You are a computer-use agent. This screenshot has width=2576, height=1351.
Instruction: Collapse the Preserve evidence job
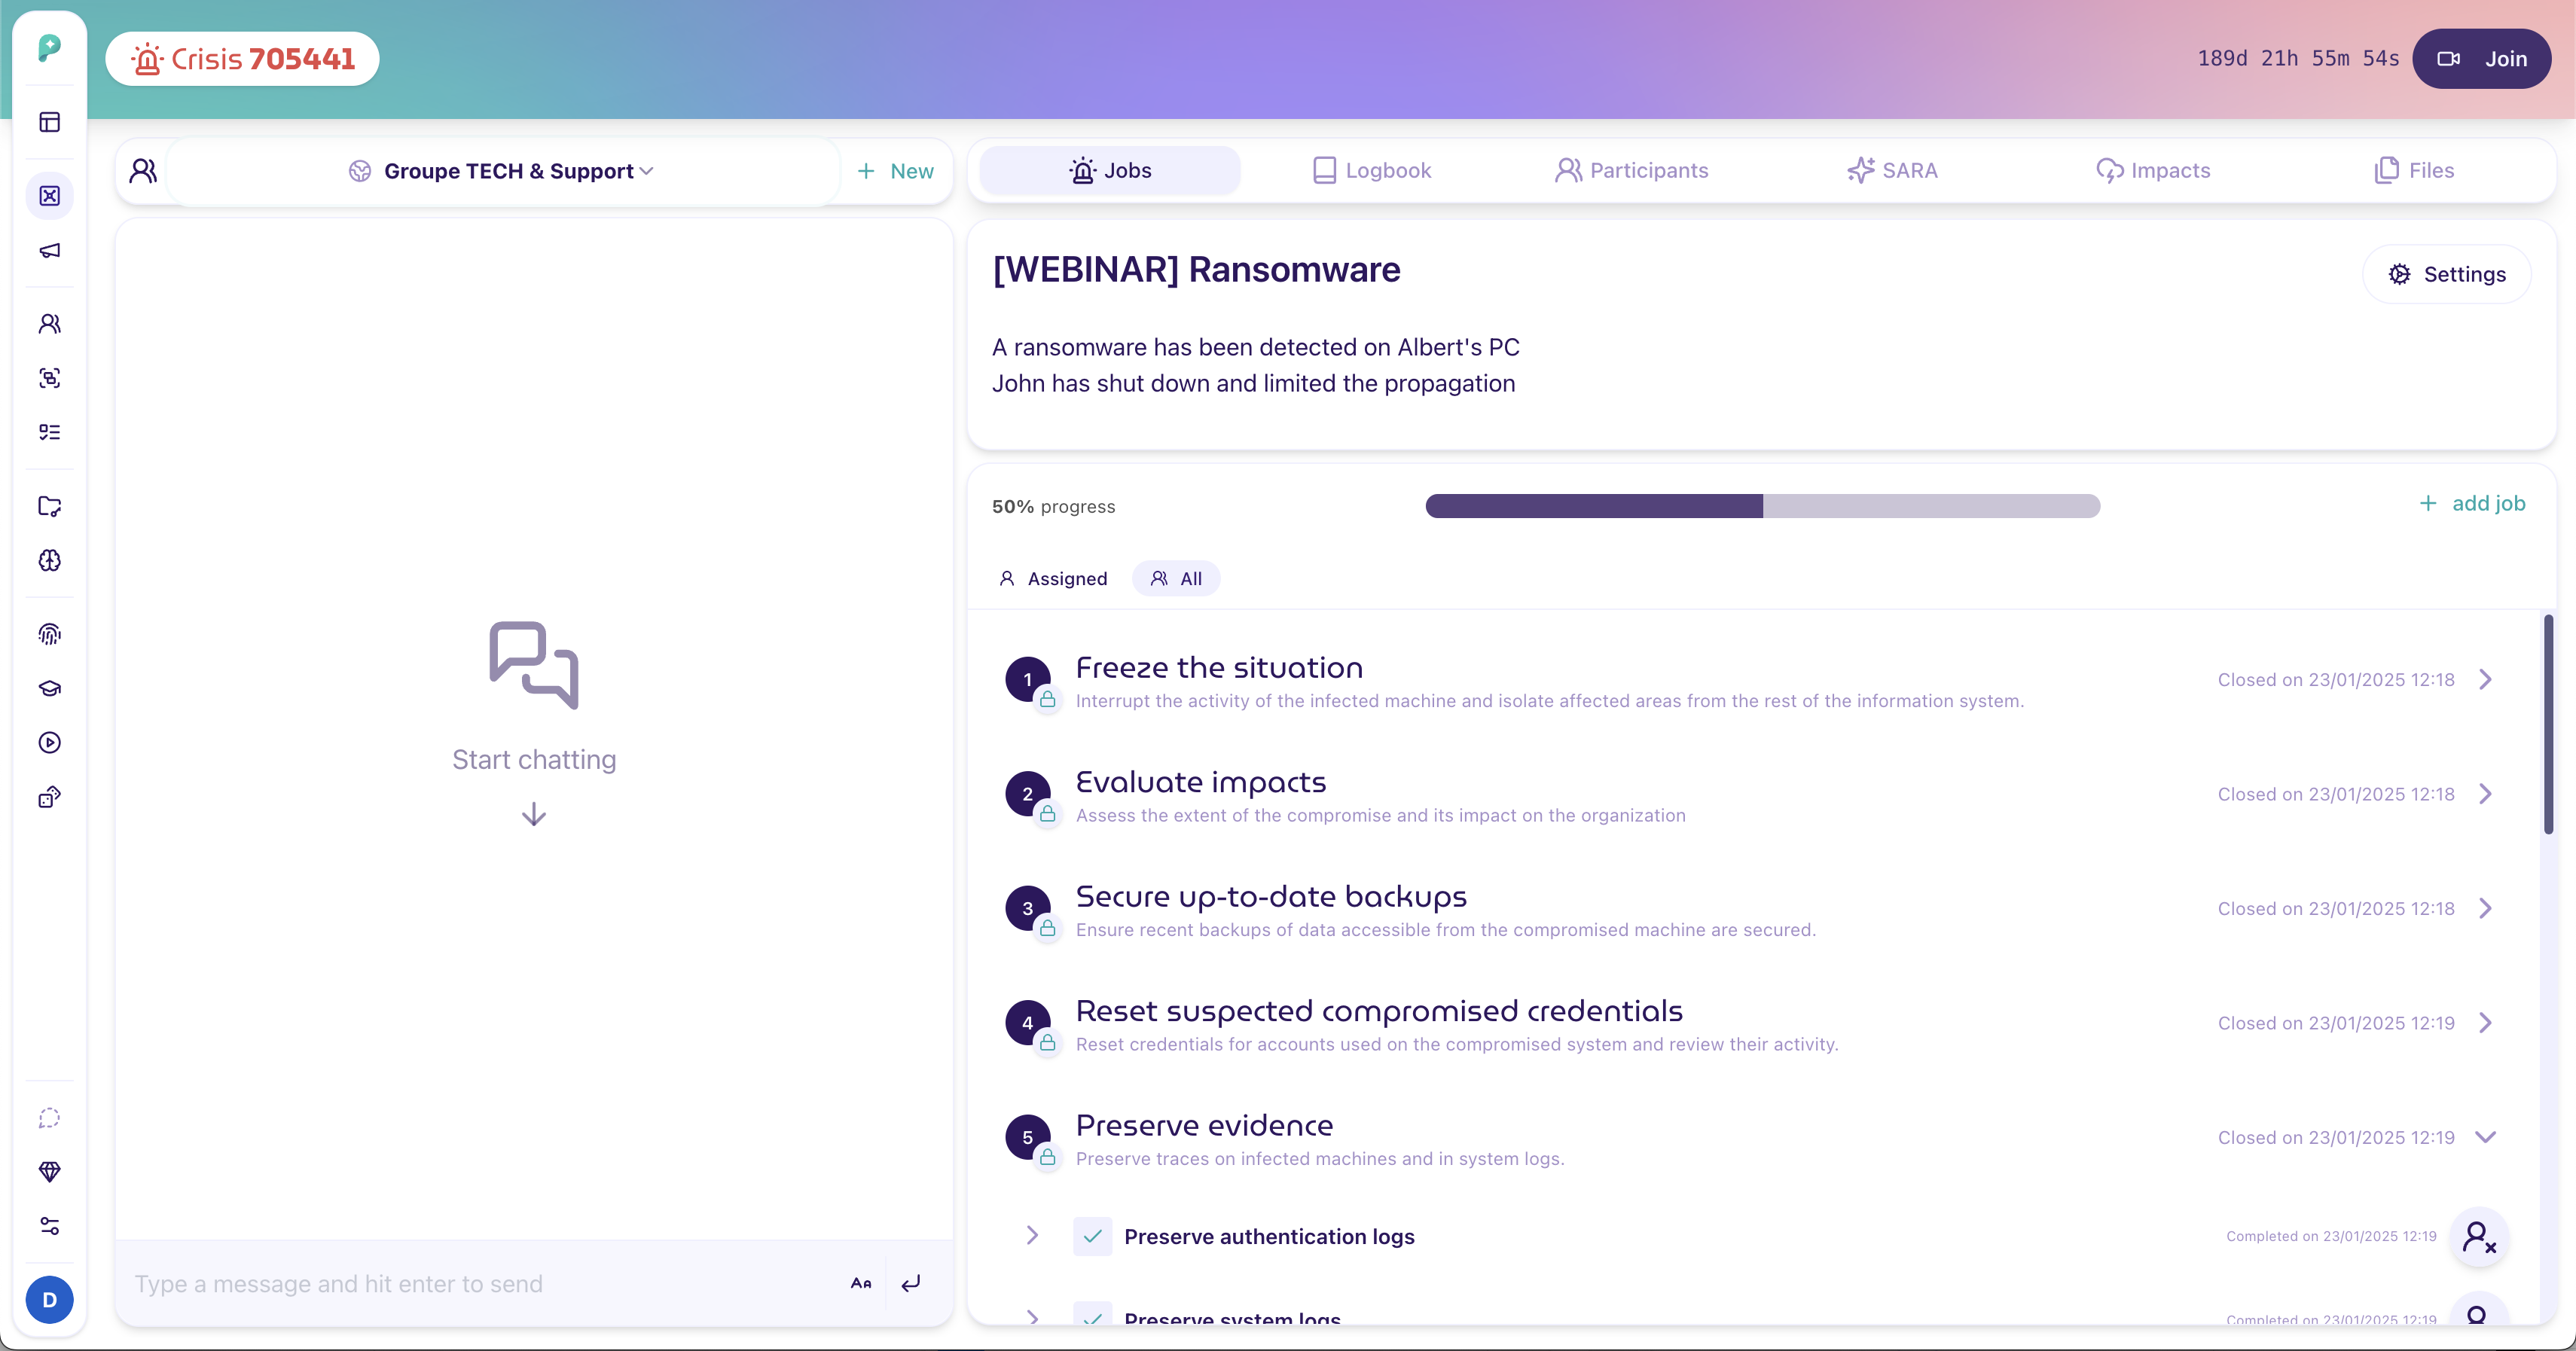[x=2485, y=1138]
